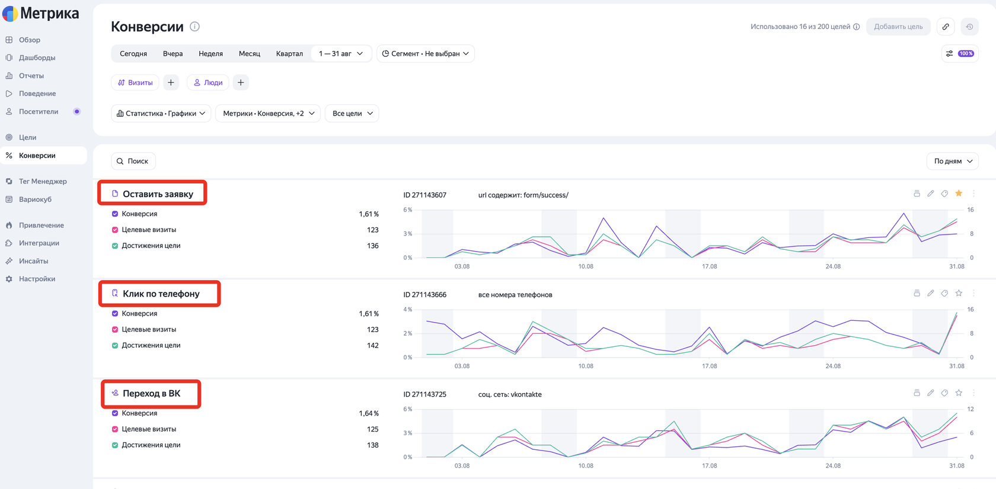Click archive icon for Оставить заявку goal

click(x=917, y=194)
